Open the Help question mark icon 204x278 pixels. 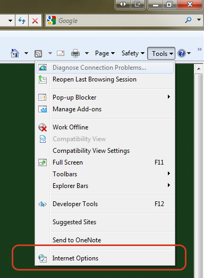pos(182,53)
